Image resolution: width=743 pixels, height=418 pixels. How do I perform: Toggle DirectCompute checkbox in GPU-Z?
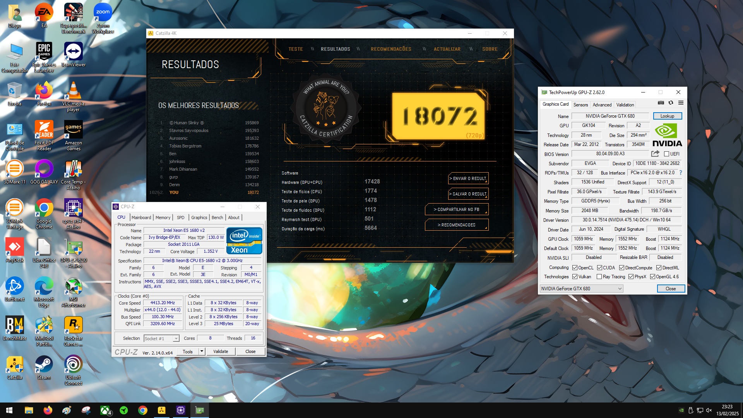[x=621, y=268]
